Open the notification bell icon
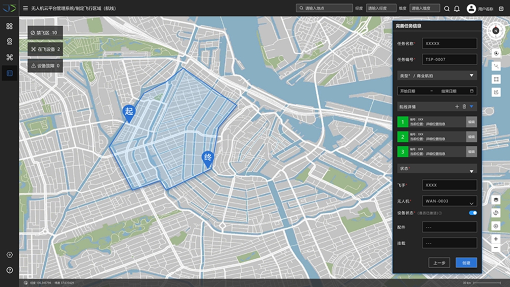Image resolution: width=510 pixels, height=287 pixels. 457,9
